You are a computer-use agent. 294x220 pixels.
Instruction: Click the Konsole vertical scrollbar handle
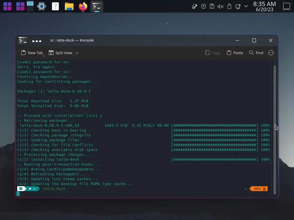coord(275,130)
